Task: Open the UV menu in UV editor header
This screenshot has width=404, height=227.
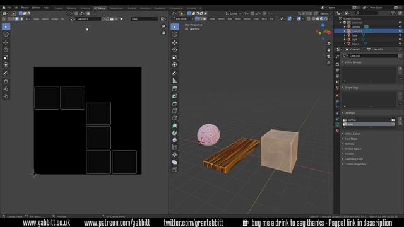Action: pyautogui.click(x=62, y=19)
